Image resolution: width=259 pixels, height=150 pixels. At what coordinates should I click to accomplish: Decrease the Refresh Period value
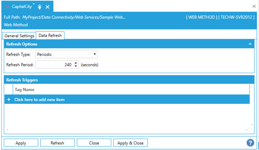pos(76,66)
